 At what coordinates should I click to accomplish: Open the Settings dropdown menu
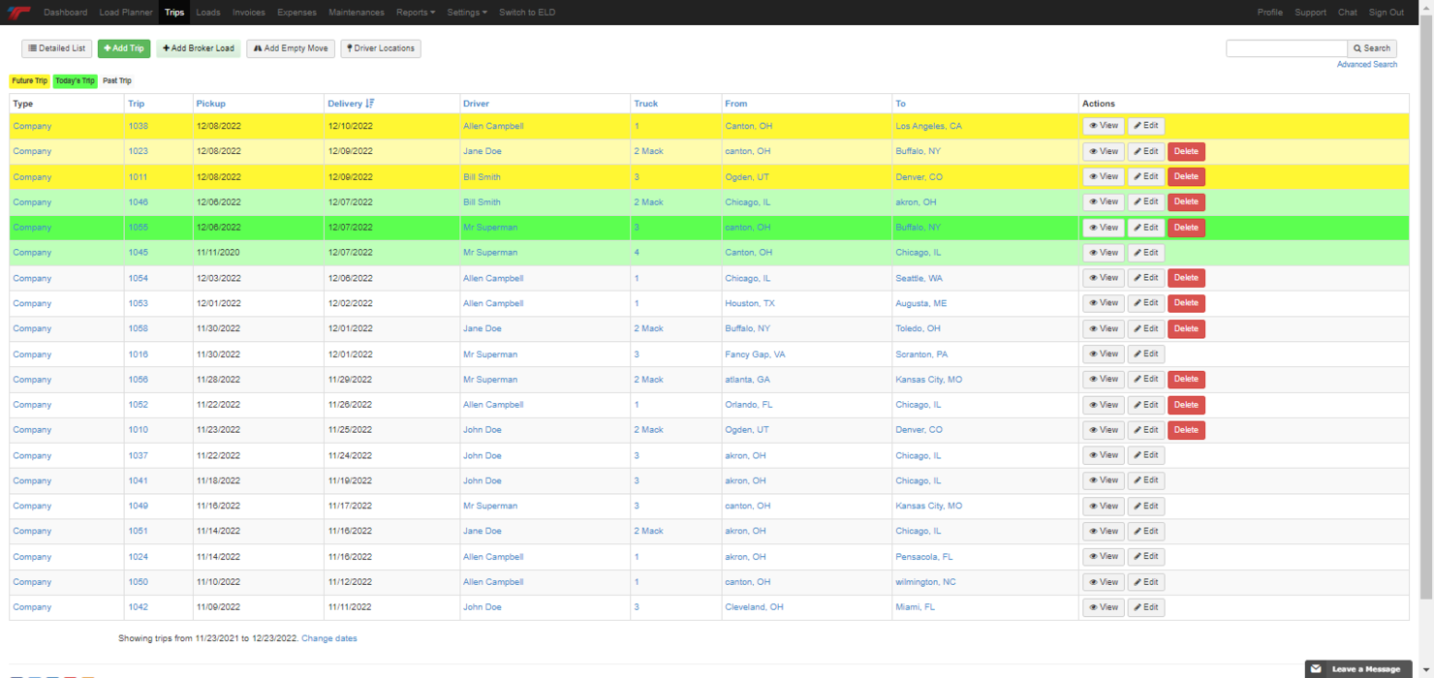(x=465, y=13)
